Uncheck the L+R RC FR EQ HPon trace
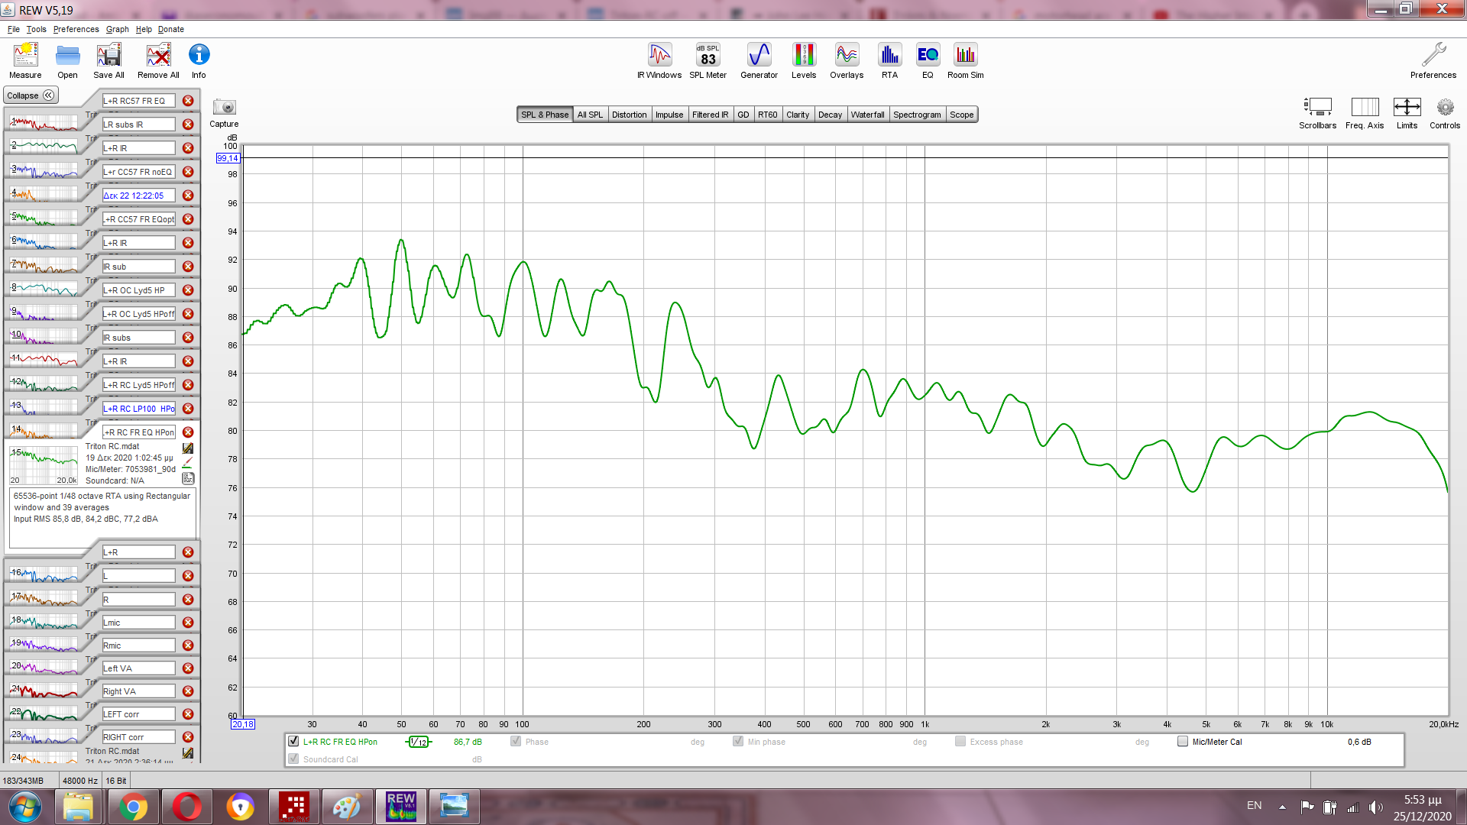The image size is (1467, 825). 293,742
